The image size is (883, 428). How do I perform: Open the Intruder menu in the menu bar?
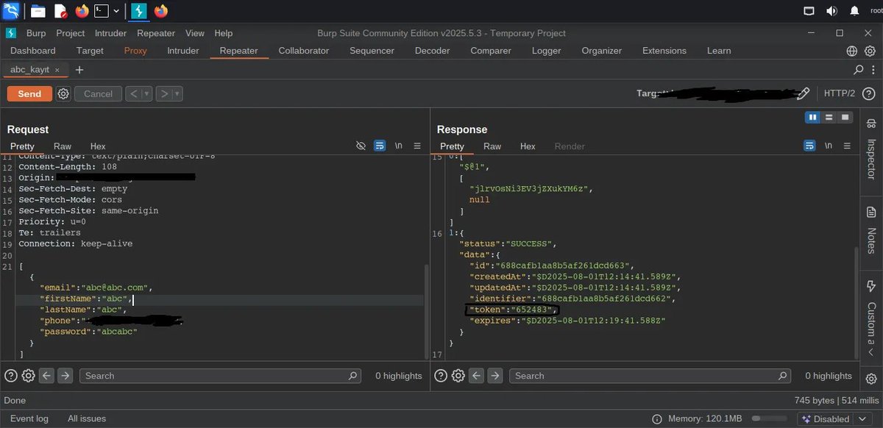(x=110, y=33)
